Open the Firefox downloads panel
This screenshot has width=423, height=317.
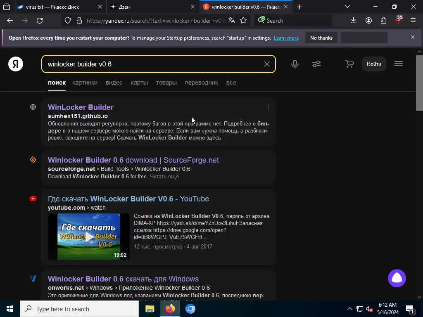354,21
